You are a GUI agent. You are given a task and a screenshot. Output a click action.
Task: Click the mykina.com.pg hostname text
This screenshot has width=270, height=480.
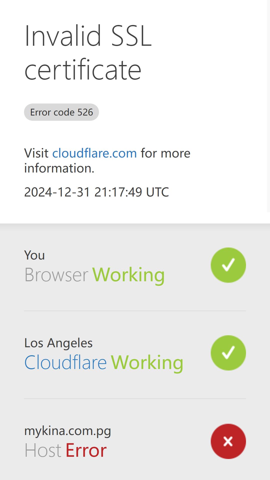67,431
